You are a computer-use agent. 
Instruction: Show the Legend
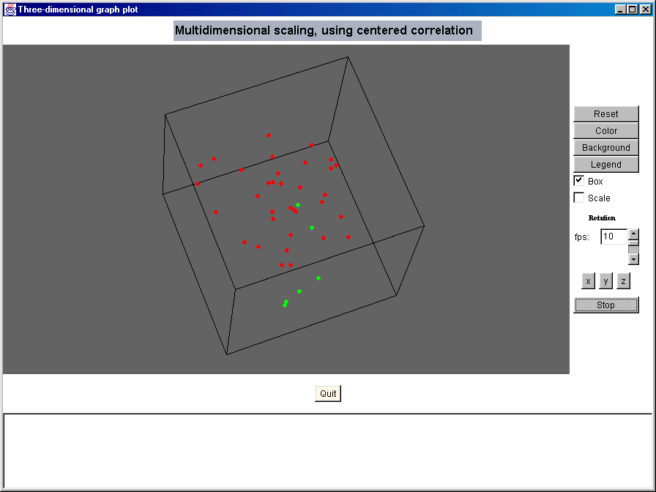pyautogui.click(x=605, y=165)
